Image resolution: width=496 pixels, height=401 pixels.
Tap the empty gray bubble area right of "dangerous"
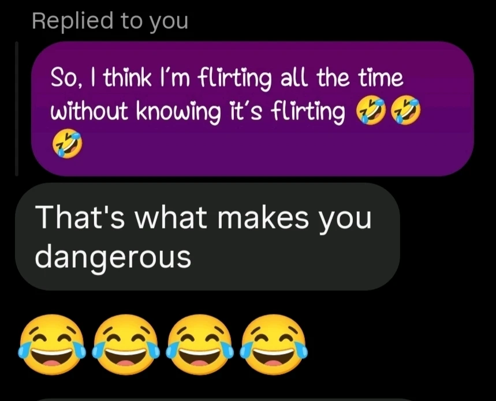click(x=294, y=257)
